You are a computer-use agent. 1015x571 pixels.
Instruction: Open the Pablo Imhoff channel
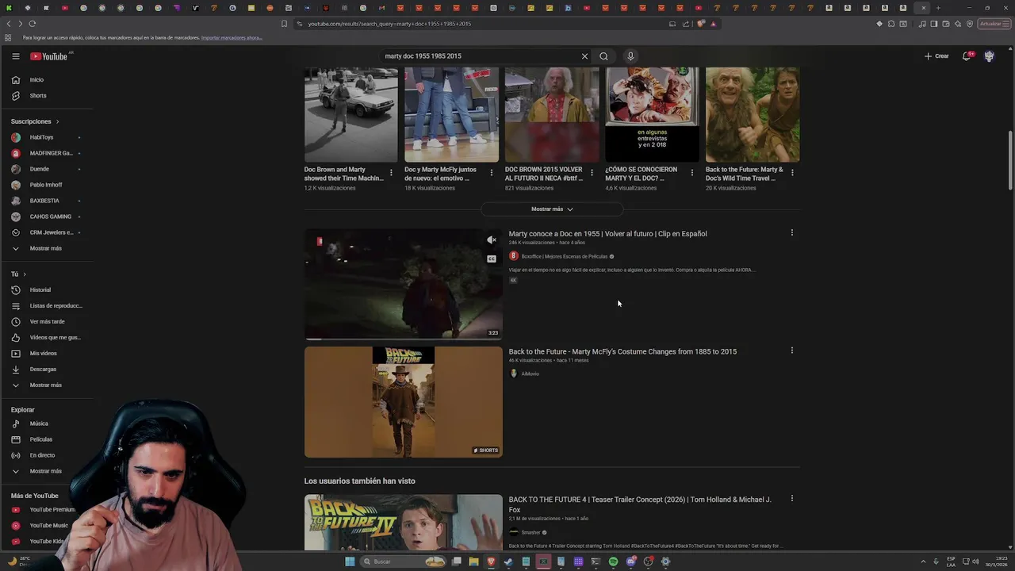(x=48, y=185)
